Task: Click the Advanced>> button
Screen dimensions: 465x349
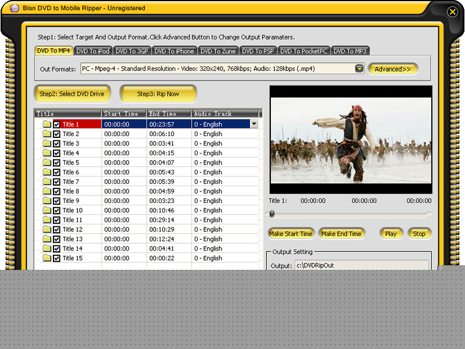Action: click(x=393, y=69)
